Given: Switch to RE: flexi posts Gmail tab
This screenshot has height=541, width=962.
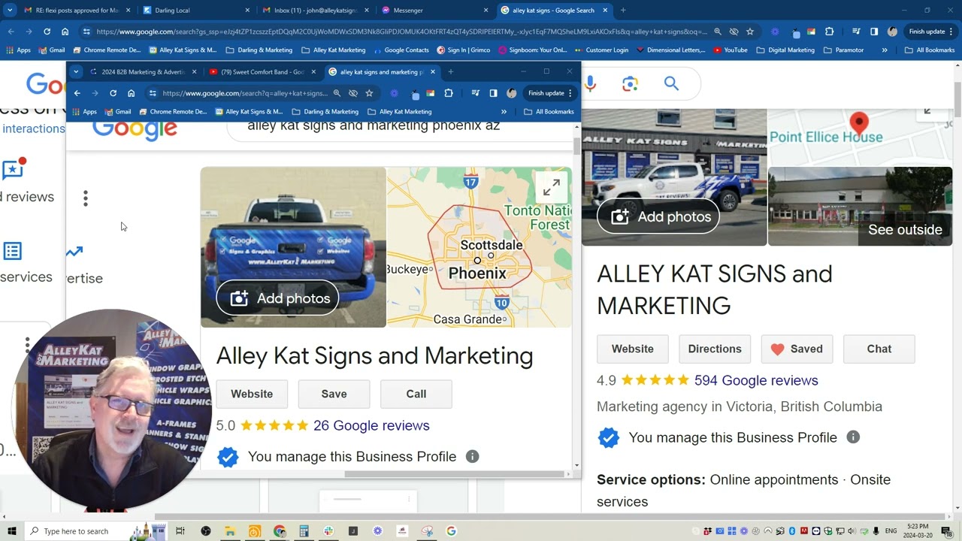Looking at the screenshot, I should pos(77,11).
